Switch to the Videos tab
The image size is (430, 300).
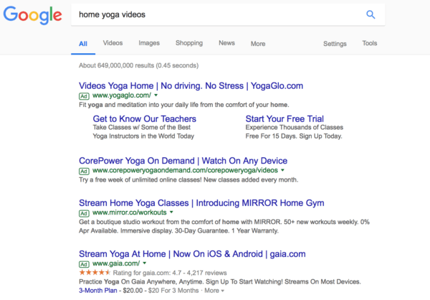click(113, 43)
